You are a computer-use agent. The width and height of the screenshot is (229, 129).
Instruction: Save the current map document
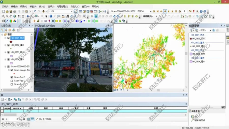coord(11,11)
